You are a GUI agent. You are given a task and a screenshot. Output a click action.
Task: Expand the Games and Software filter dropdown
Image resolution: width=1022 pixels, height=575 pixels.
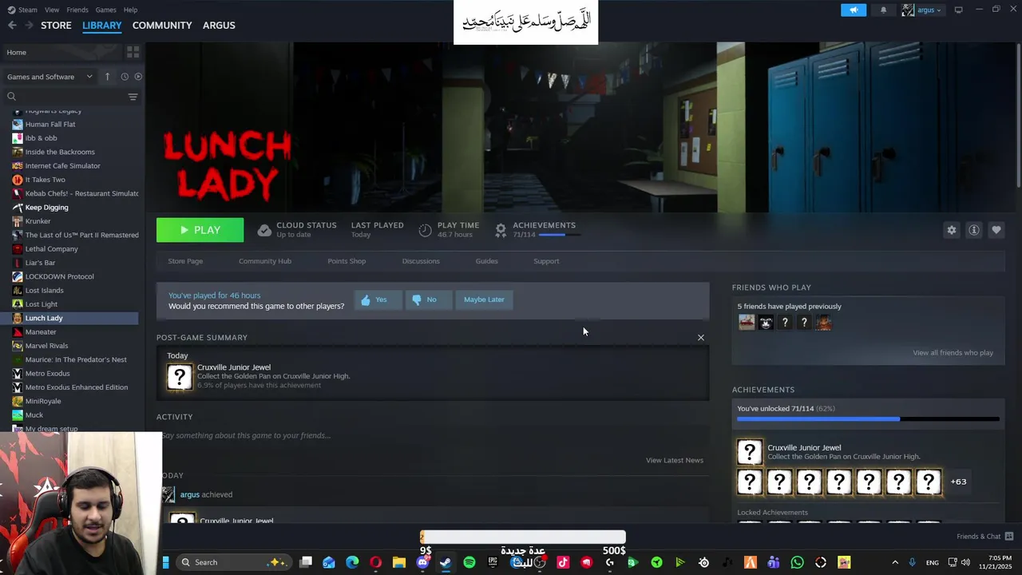[x=50, y=77]
